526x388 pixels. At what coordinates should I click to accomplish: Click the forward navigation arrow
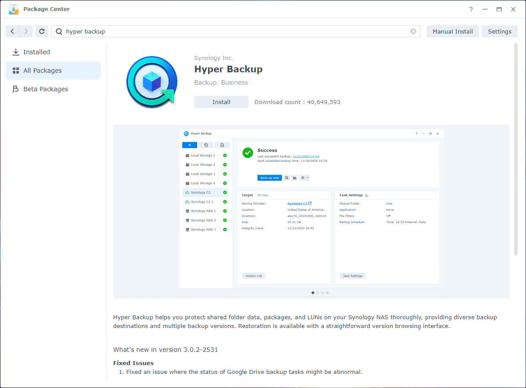(x=26, y=31)
